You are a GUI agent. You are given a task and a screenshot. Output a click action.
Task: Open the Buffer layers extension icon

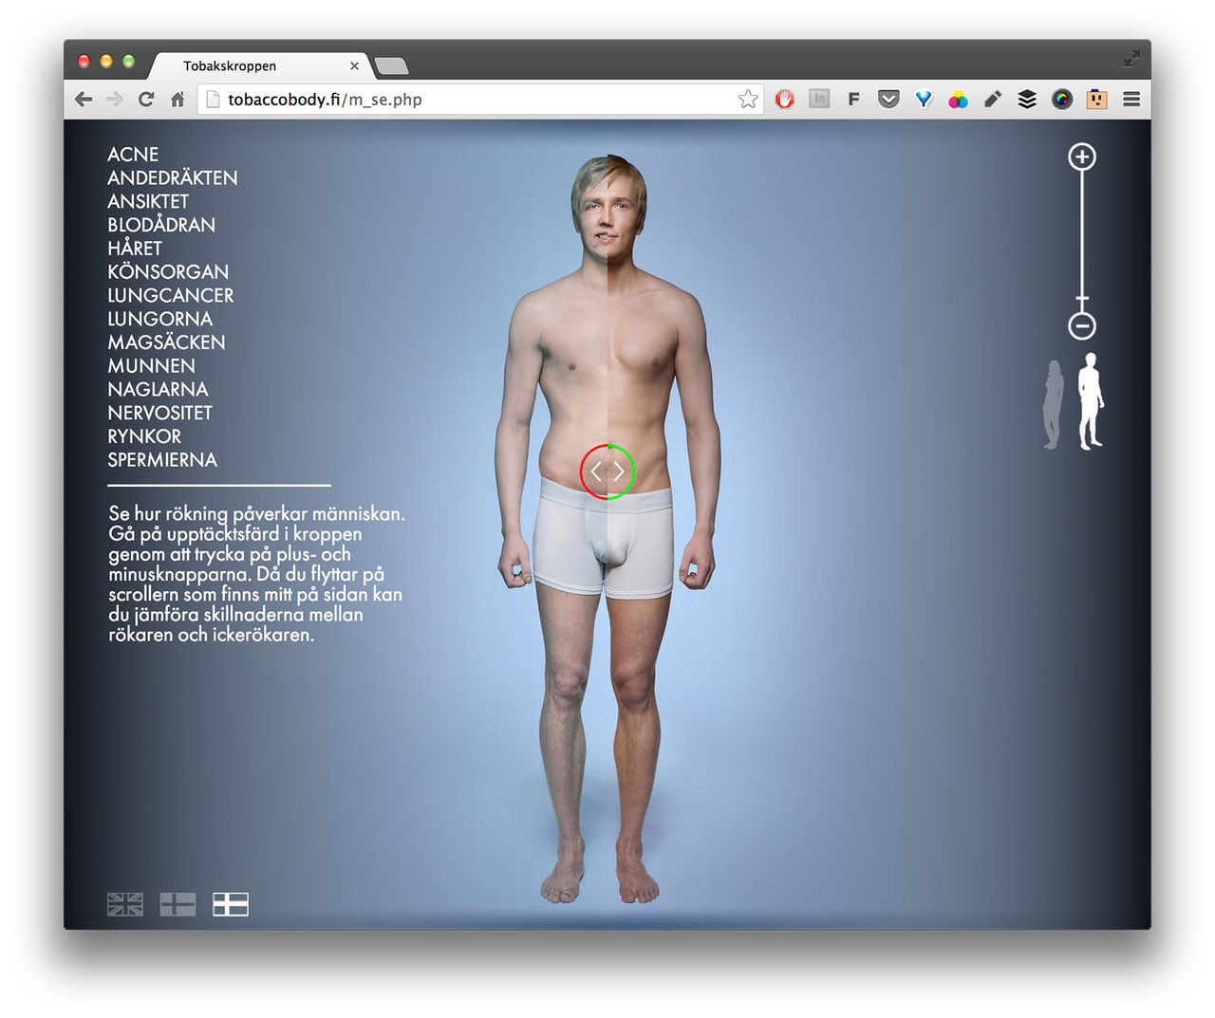(1027, 100)
